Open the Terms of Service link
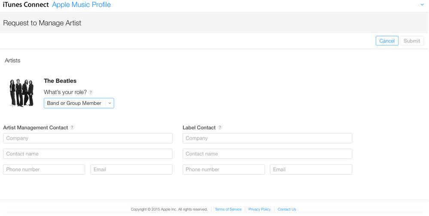The image size is (429, 216). tap(228, 209)
